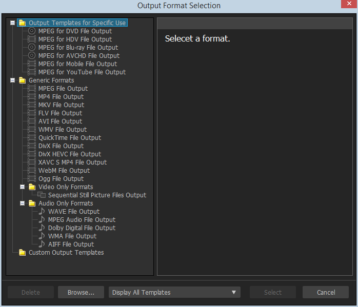Image resolution: width=358 pixels, height=307 pixels.
Task: Click the music note icon beside Dolby Digital File Output
Action: tap(42, 228)
